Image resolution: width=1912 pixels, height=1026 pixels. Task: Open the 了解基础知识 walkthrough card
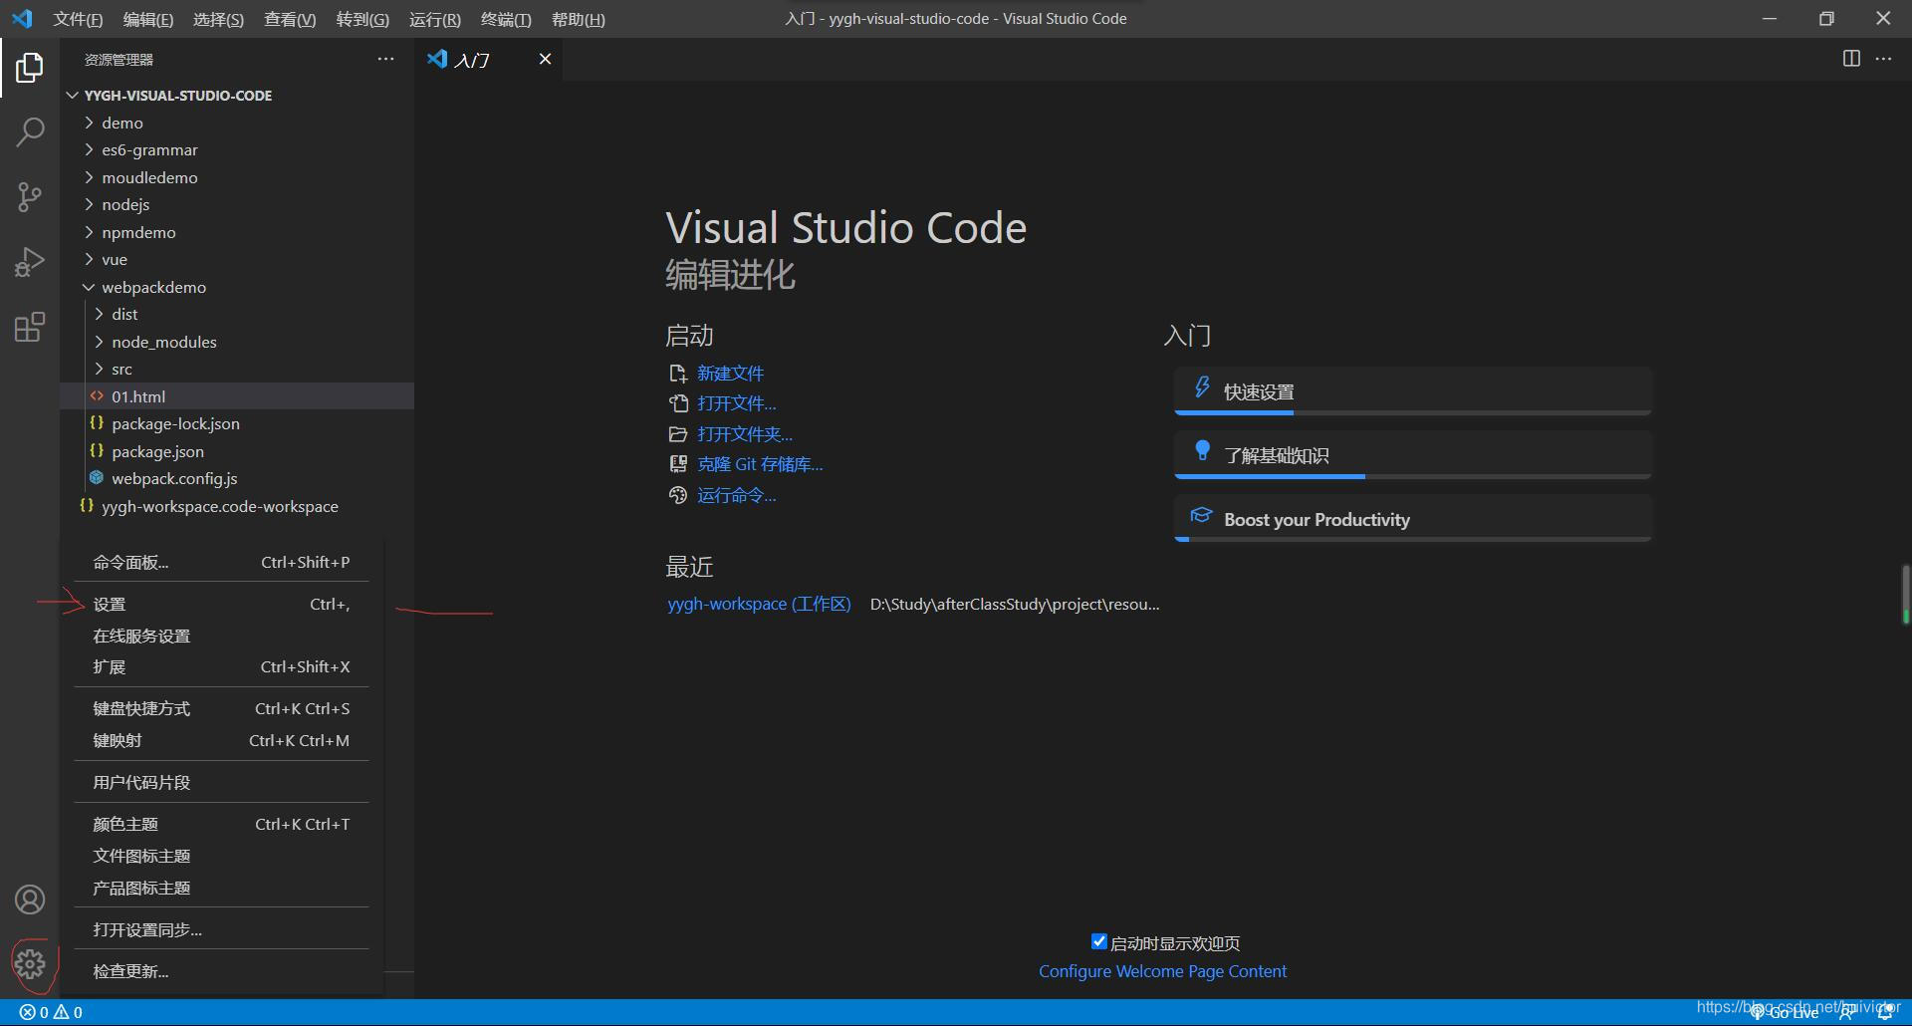[1413, 455]
